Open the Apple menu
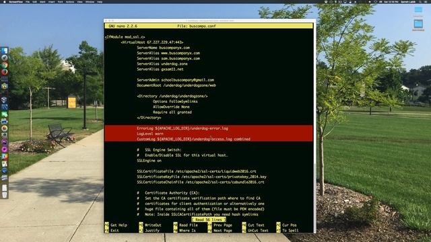Viewport: 431px width, 242px height. (5, 1)
